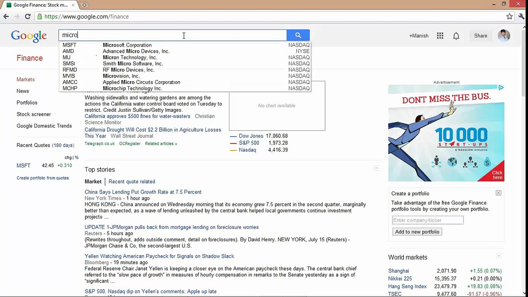The height and width of the screenshot is (297, 528).
Task: Select the Google Finance browser tab
Action: pyautogui.click(x=41, y=5)
